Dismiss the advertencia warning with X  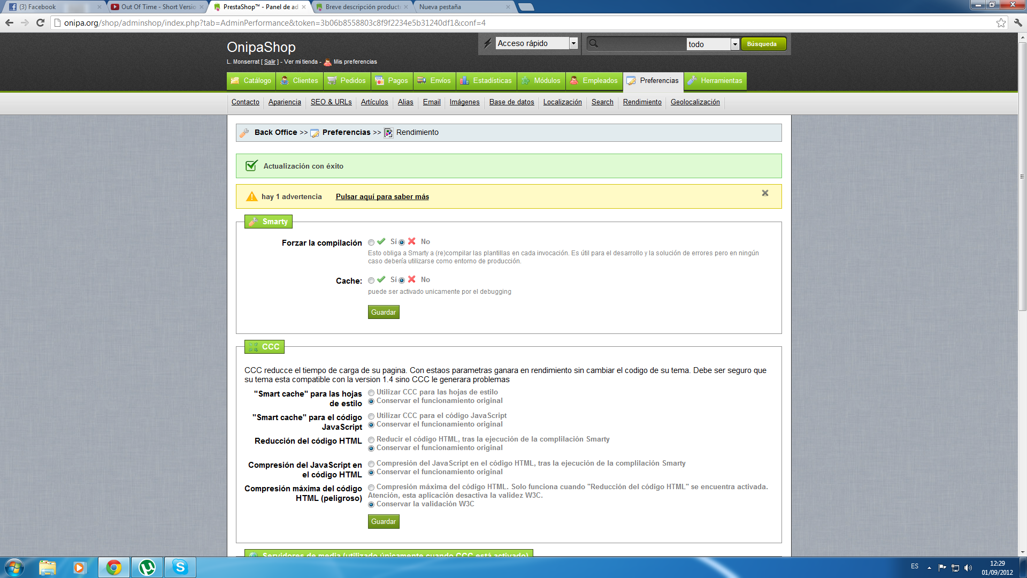point(765,193)
